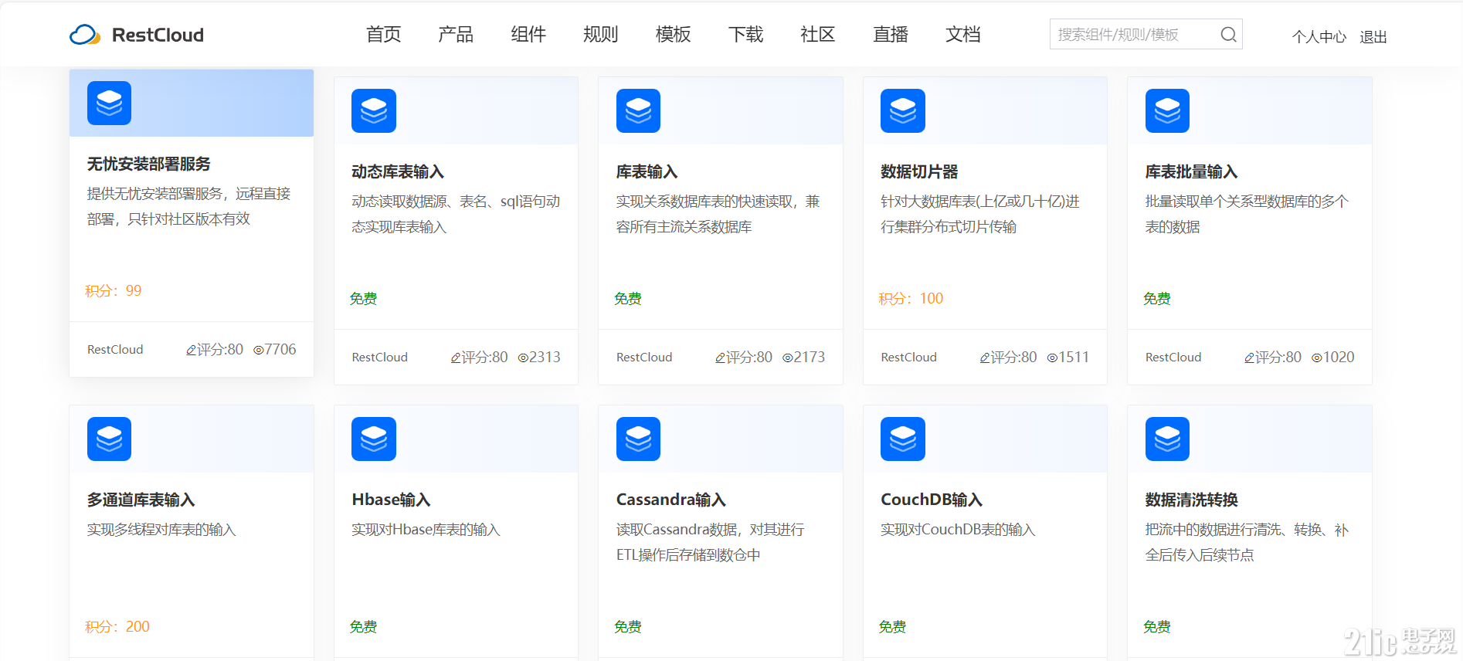Open the 组件 menu item

coord(528,35)
